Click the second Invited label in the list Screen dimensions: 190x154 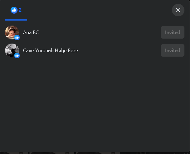point(172,51)
